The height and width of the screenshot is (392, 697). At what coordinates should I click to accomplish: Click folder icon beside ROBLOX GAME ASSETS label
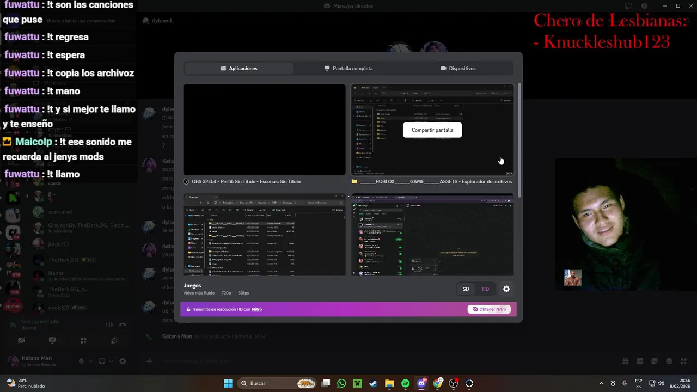pyautogui.click(x=354, y=182)
